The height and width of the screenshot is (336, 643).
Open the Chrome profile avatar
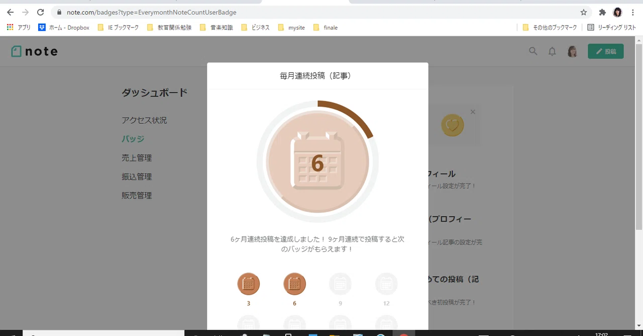(x=617, y=12)
